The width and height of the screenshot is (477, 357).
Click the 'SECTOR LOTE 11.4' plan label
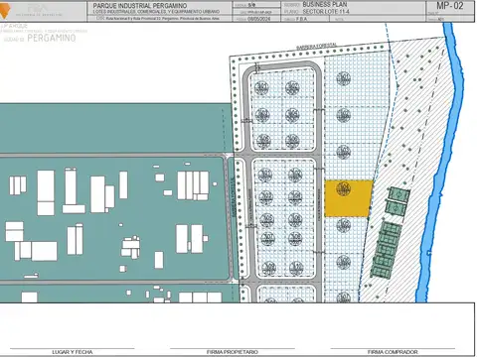tap(326, 12)
